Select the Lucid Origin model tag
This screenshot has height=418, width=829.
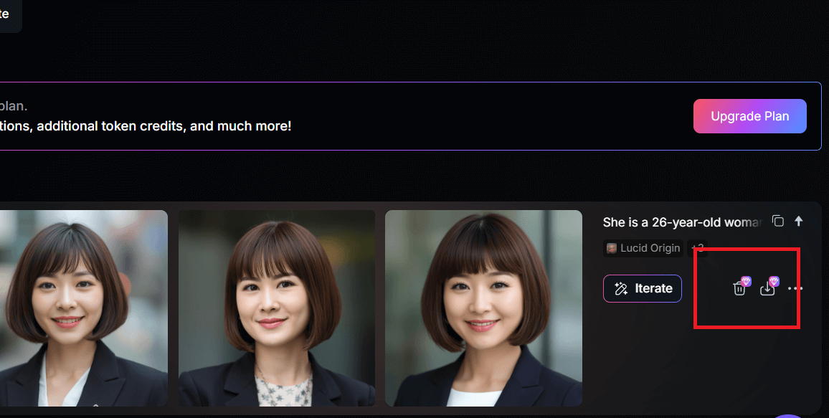(x=643, y=248)
